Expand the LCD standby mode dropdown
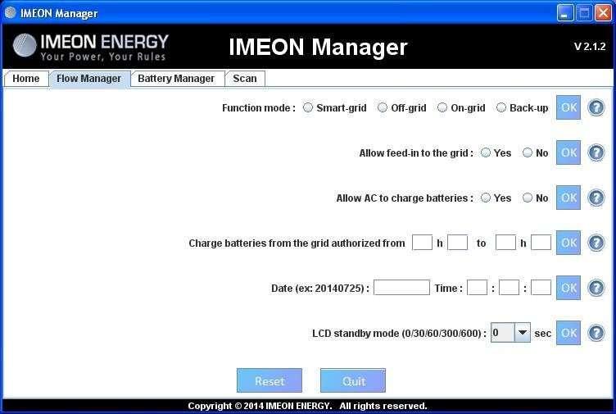The width and height of the screenshot is (616, 414). pyautogui.click(x=522, y=333)
